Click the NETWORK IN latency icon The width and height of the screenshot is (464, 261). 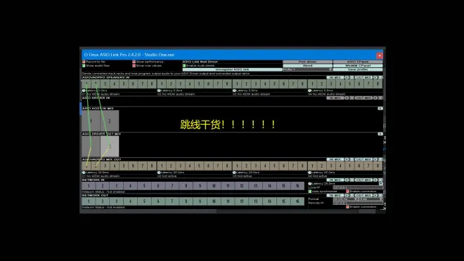click(x=310, y=184)
